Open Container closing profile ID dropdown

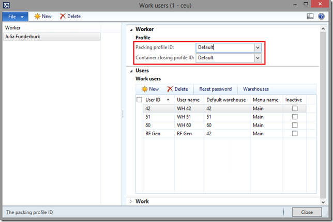tap(258, 58)
